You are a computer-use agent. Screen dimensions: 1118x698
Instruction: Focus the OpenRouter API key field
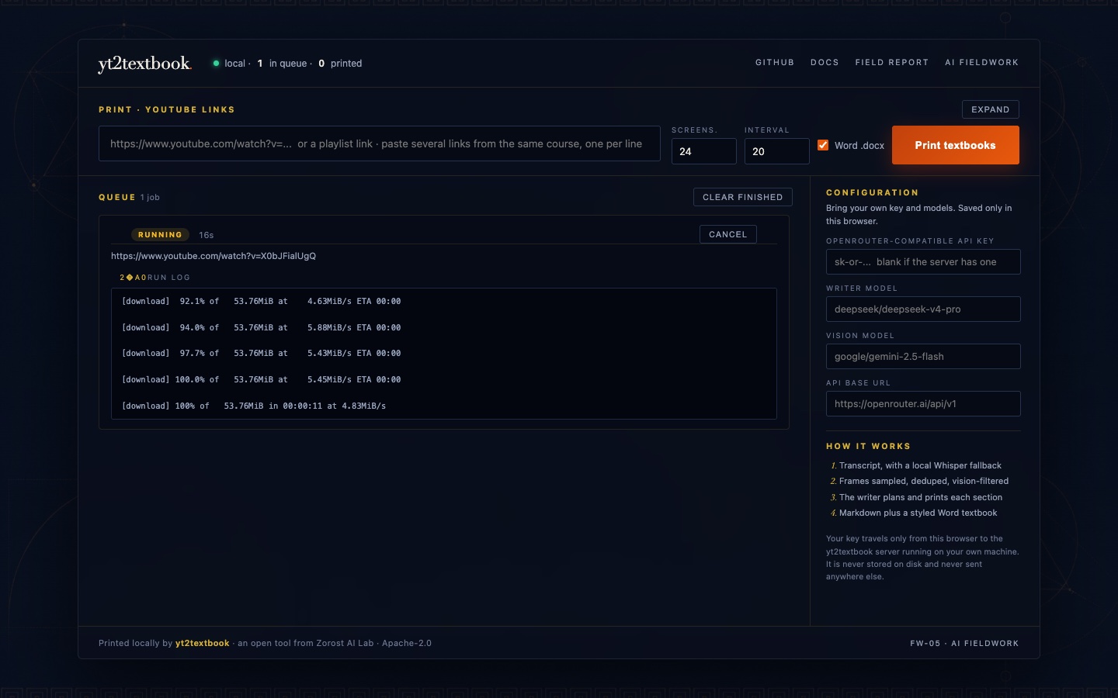(923, 262)
